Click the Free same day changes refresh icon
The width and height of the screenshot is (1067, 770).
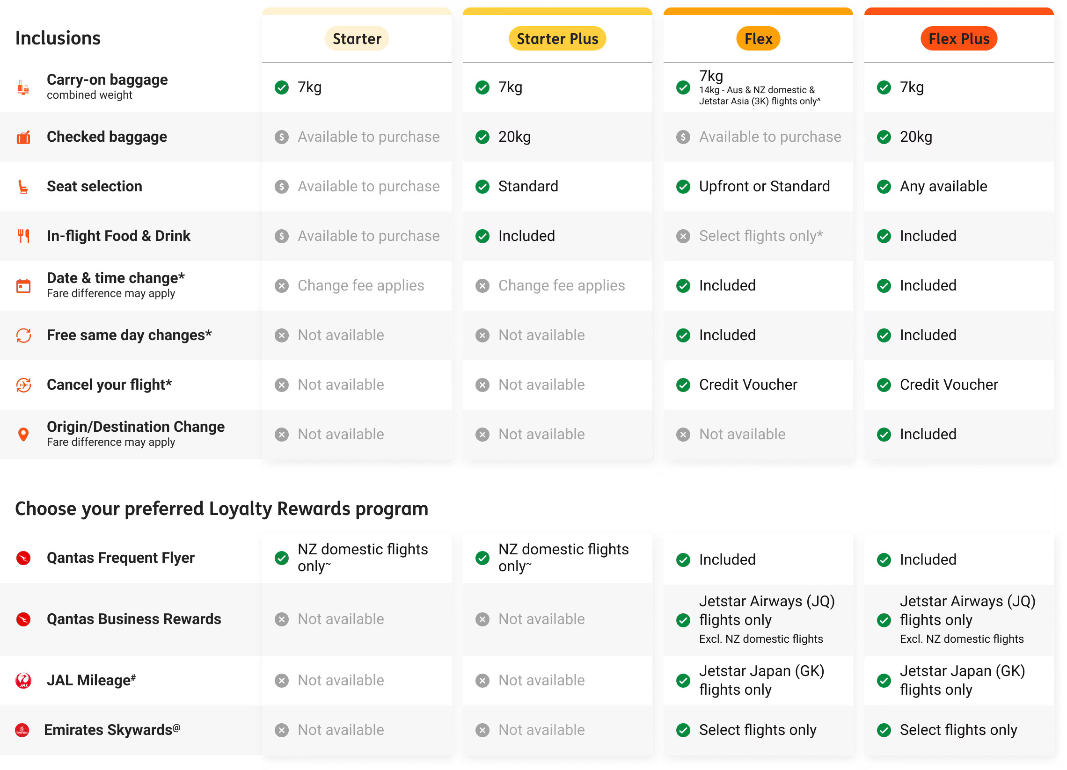[x=23, y=335]
